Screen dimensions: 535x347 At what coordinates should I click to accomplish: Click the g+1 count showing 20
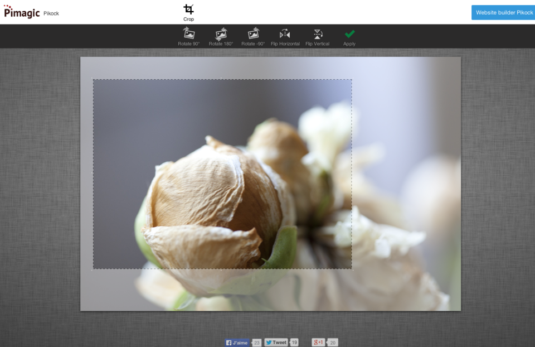333,342
